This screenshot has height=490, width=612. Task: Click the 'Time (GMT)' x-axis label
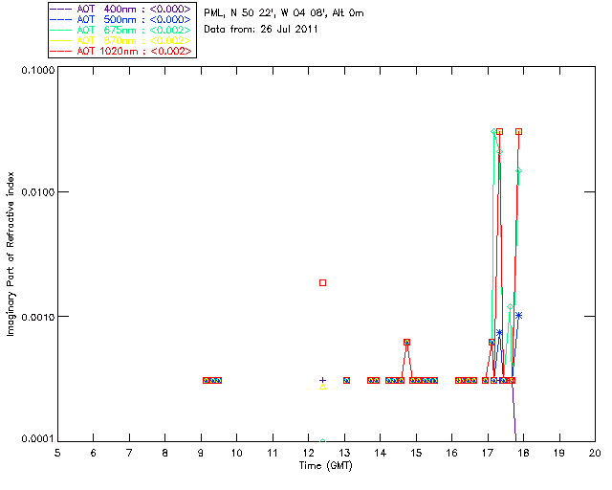325,466
